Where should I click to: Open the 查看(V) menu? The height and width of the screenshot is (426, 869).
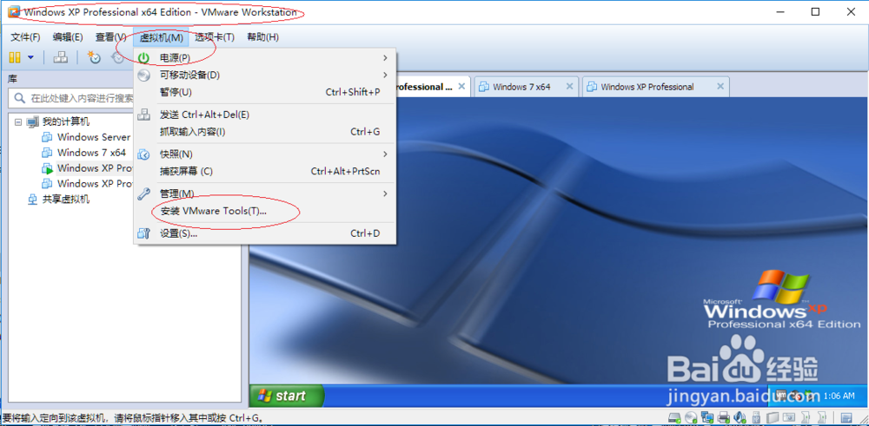pyautogui.click(x=111, y=37)
